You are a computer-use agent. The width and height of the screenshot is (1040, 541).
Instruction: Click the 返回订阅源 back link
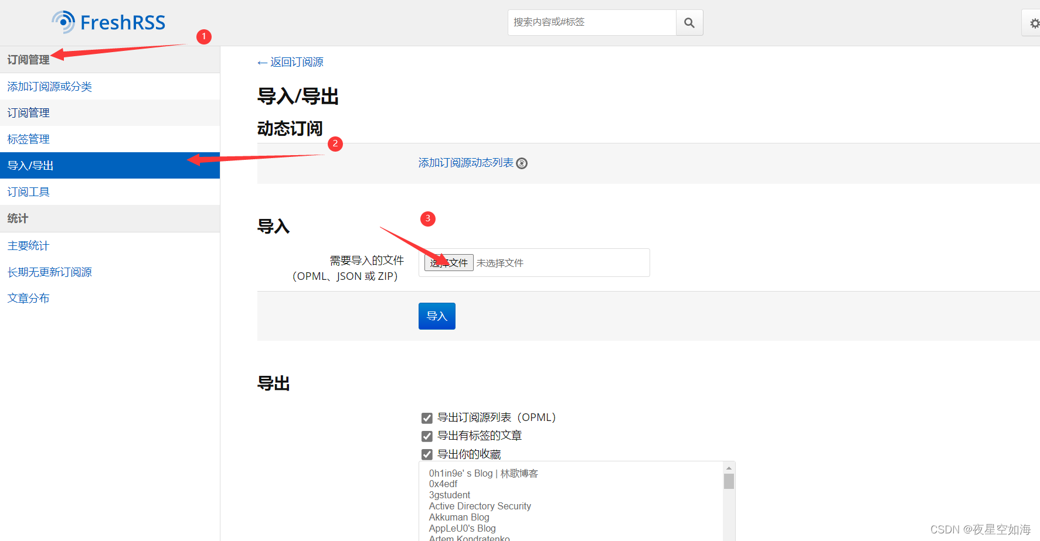[290, 61]
